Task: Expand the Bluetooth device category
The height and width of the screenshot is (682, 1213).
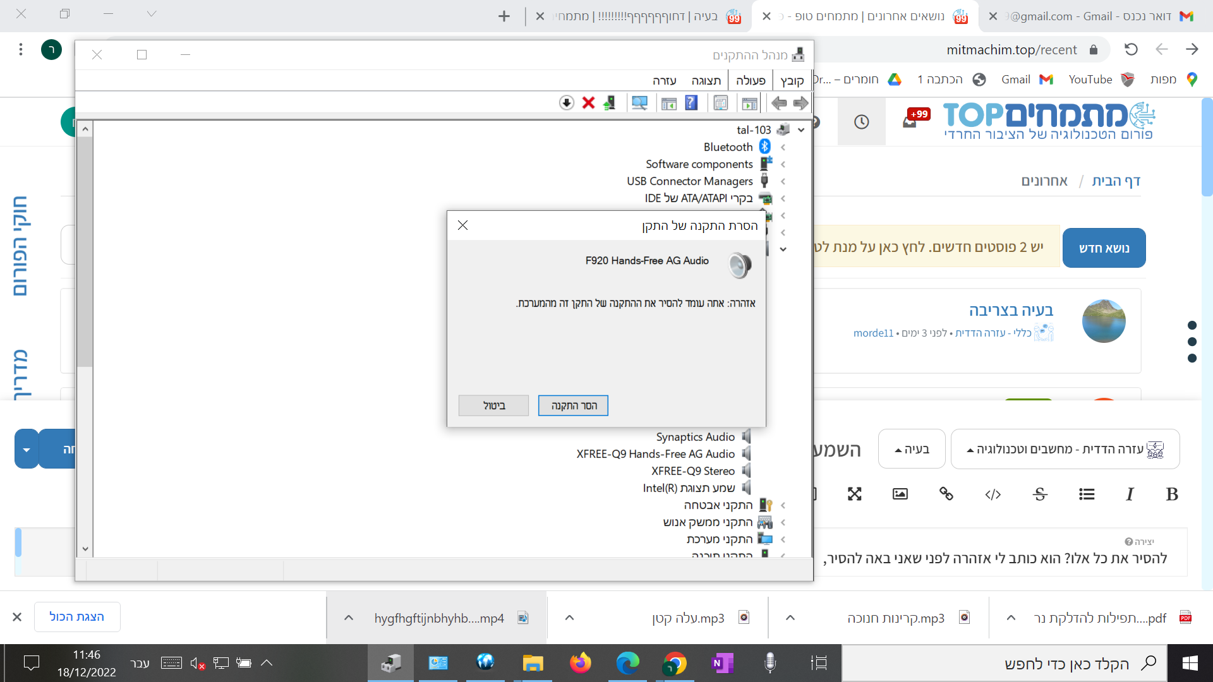Action: (x=783, y=147)
